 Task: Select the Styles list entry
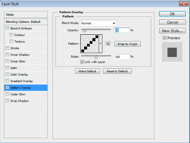click(x=26, y=15)
